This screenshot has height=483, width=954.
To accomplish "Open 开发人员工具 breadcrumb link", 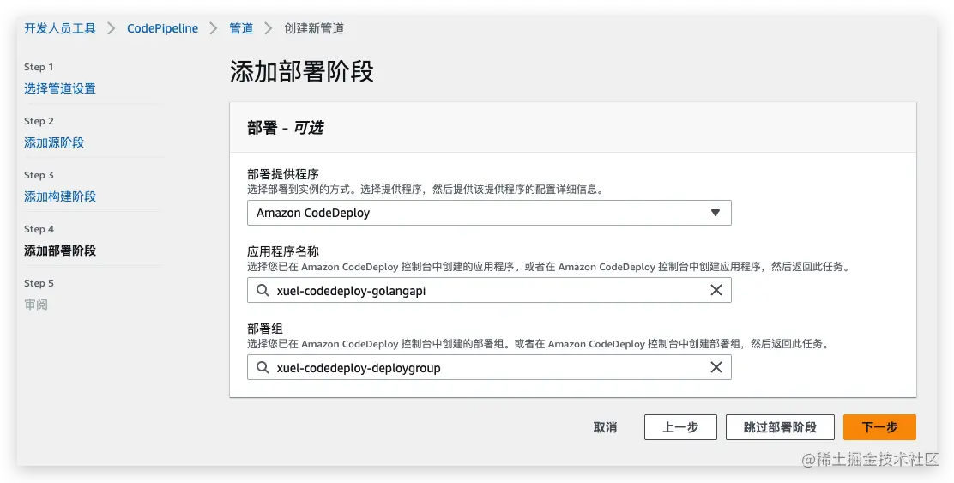I will [60, 28].
